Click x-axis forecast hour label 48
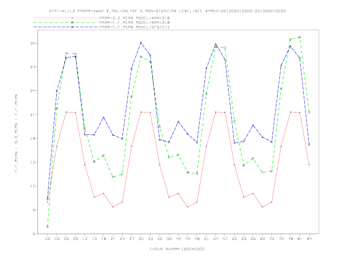This screenshot has height=260, width=337. [x=197, y=239]
